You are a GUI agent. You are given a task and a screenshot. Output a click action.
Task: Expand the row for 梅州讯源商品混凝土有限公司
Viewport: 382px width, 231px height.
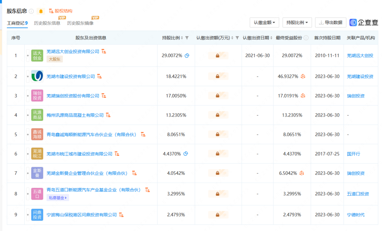point(28,115)
